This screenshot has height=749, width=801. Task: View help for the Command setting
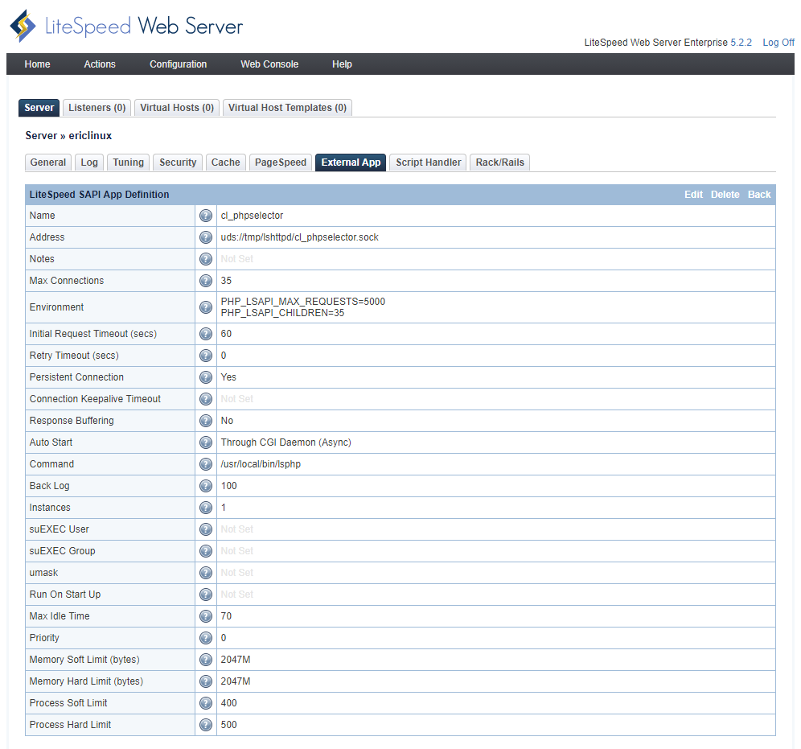click(206, 463)
